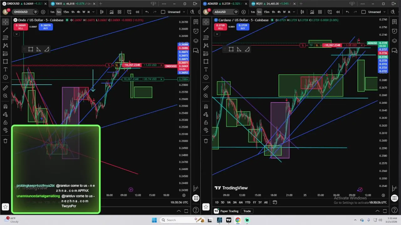Select the brush patterns tool in right window
This screenshot has height=225, width=401.
pos(206,46)
